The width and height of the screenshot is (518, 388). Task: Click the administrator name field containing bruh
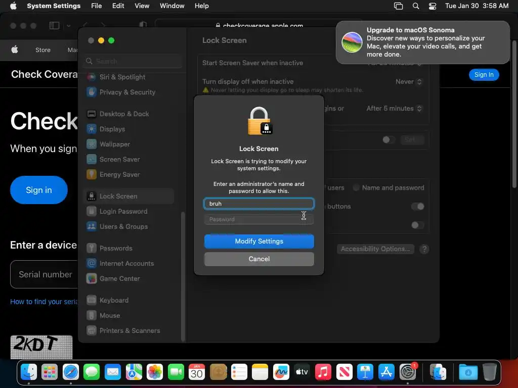259,204
